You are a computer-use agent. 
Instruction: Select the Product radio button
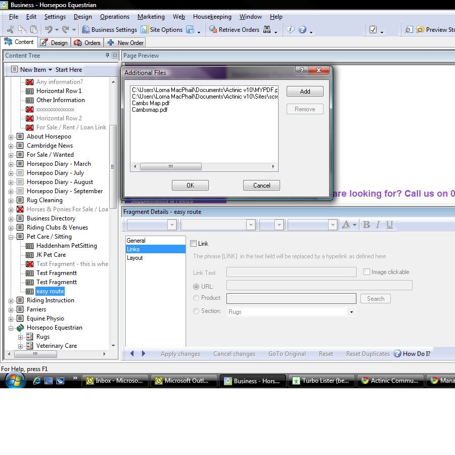pyautogui.click(x=196, y=298)
